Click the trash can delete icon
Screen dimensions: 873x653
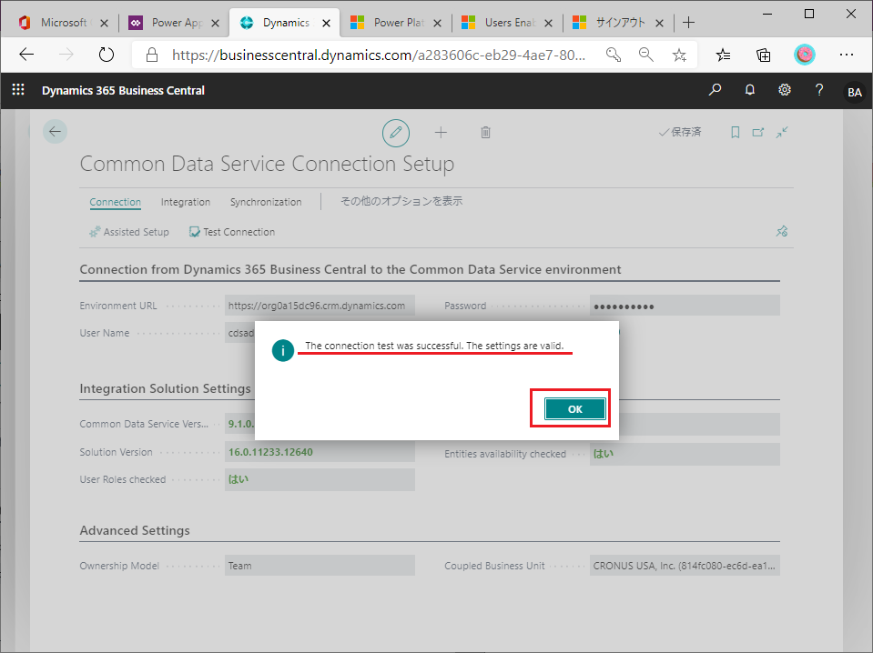tap(485, 133)
